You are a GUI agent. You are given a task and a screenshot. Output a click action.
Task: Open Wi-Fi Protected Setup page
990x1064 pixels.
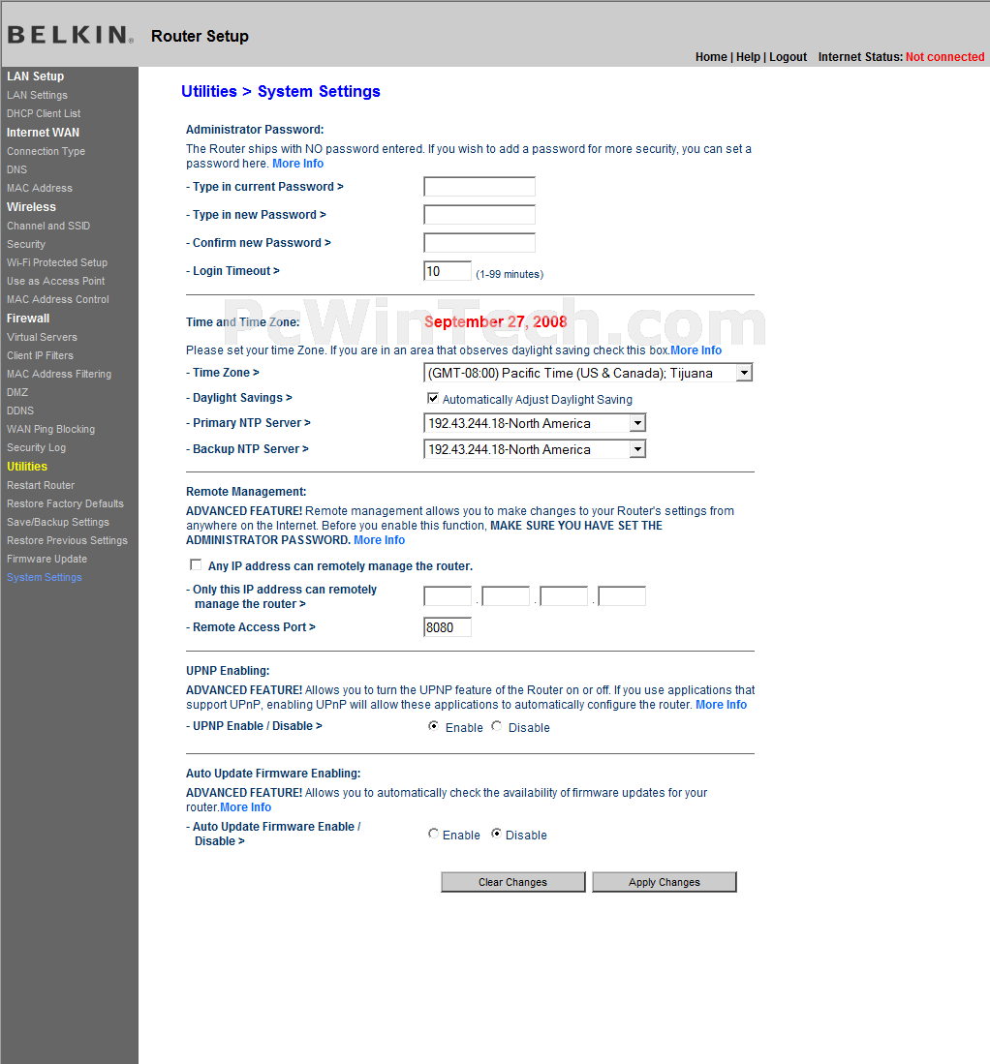tap(57, 262)
